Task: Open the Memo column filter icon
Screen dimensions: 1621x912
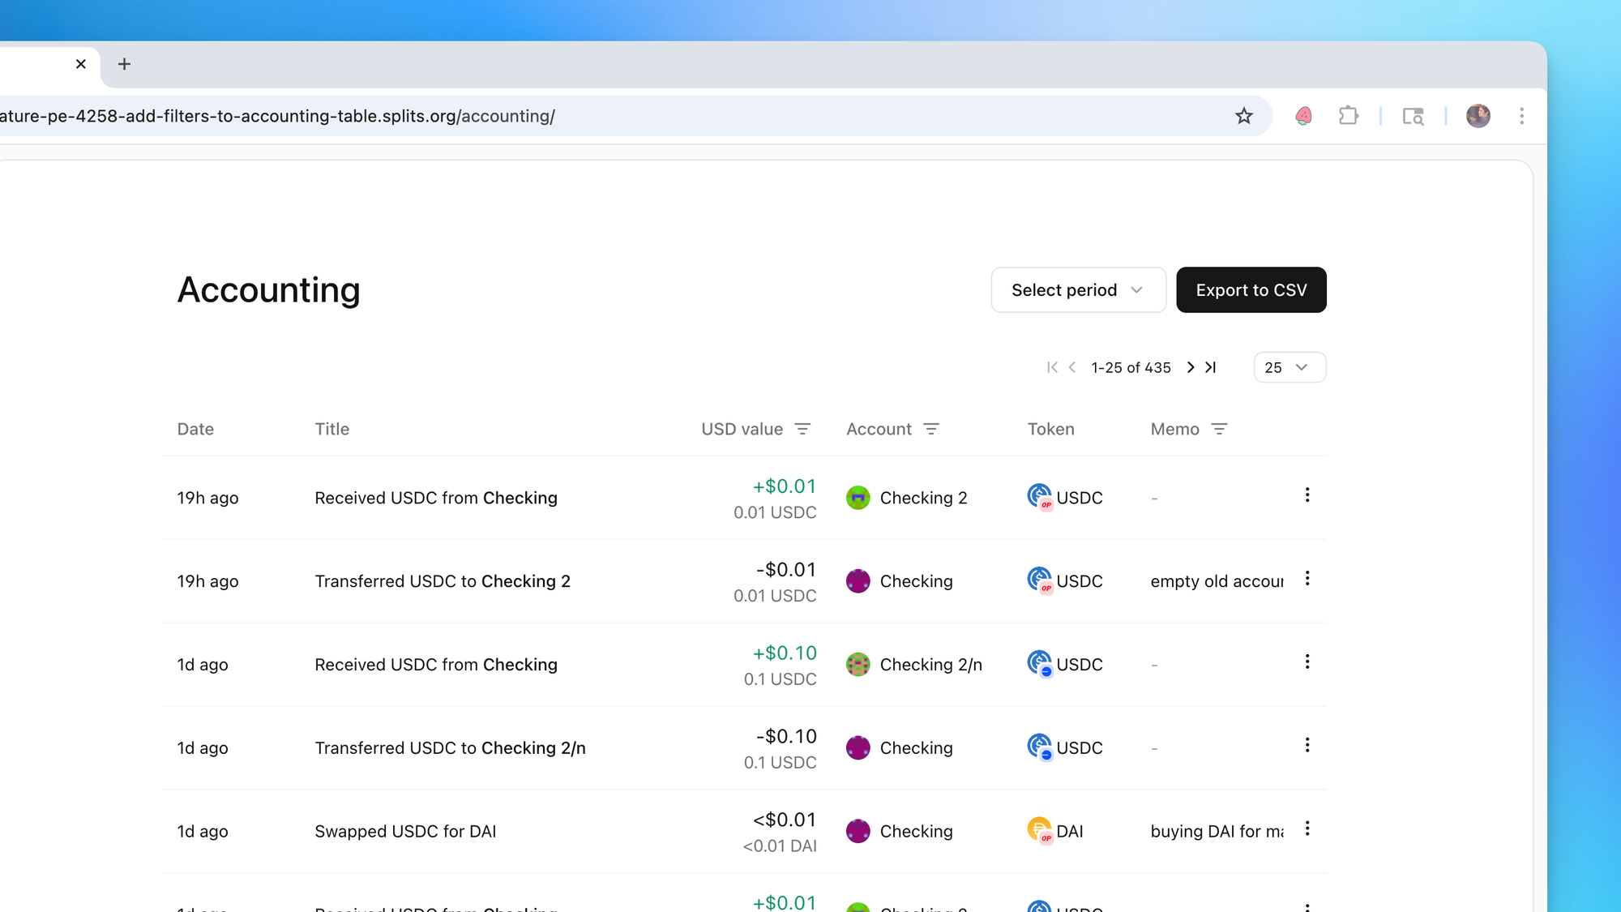Action: pos(1219,429)
